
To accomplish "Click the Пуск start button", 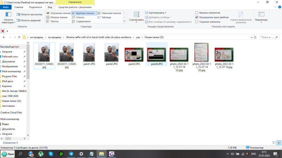I will tap(8, 154).
